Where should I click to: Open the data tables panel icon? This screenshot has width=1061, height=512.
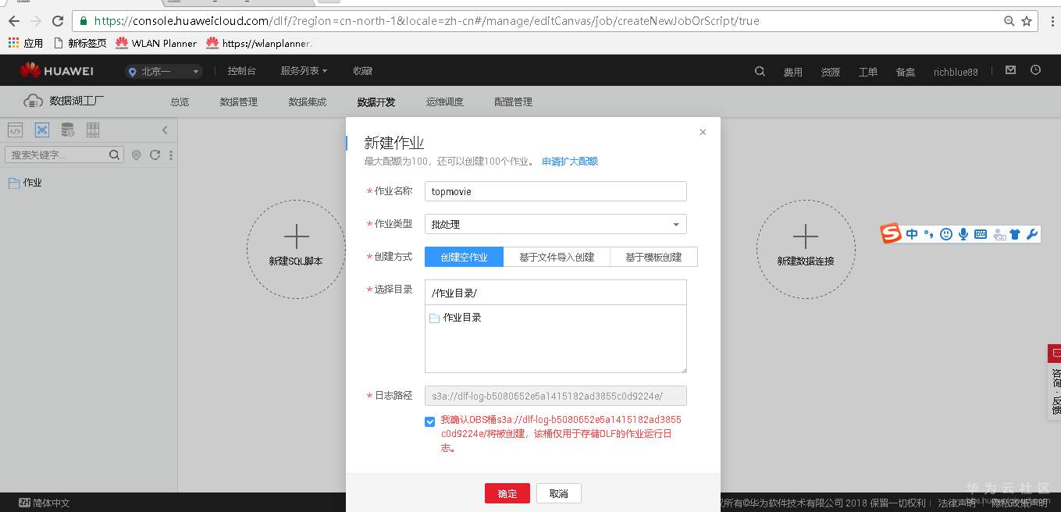tap(93, 130)
